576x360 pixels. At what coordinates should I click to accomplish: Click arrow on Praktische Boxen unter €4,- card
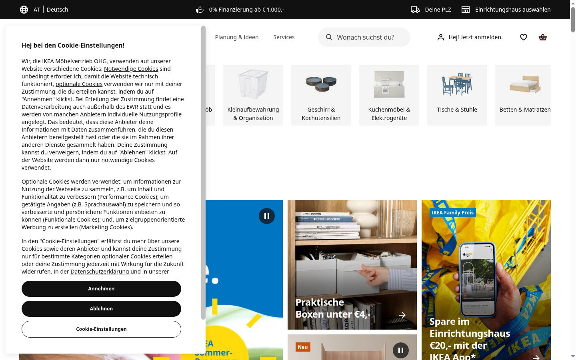point(402,315)
